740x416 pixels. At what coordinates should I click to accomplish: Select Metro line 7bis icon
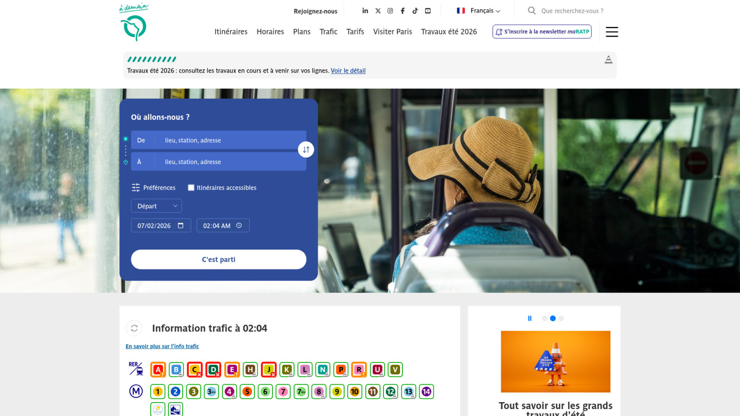click(301, 392)
